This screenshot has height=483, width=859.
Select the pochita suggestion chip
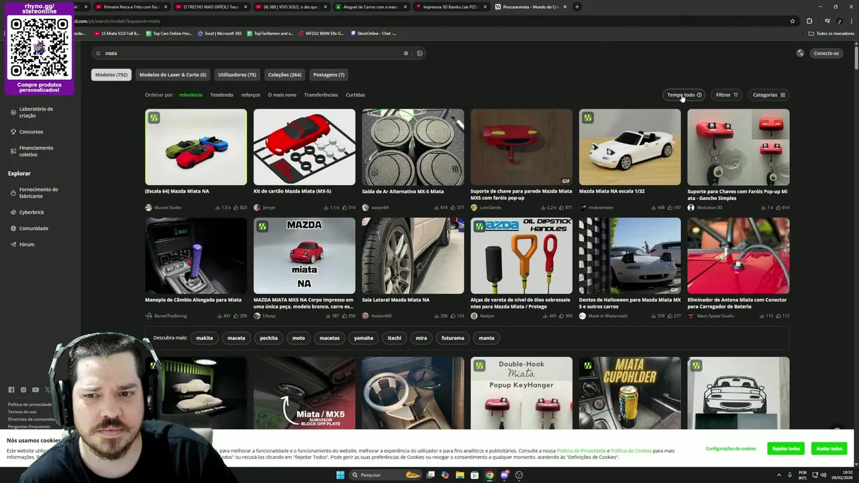click(x=268, y=338)
